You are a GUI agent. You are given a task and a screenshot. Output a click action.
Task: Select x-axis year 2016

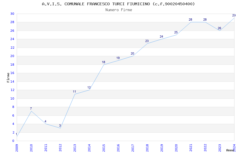click(118, 148)
